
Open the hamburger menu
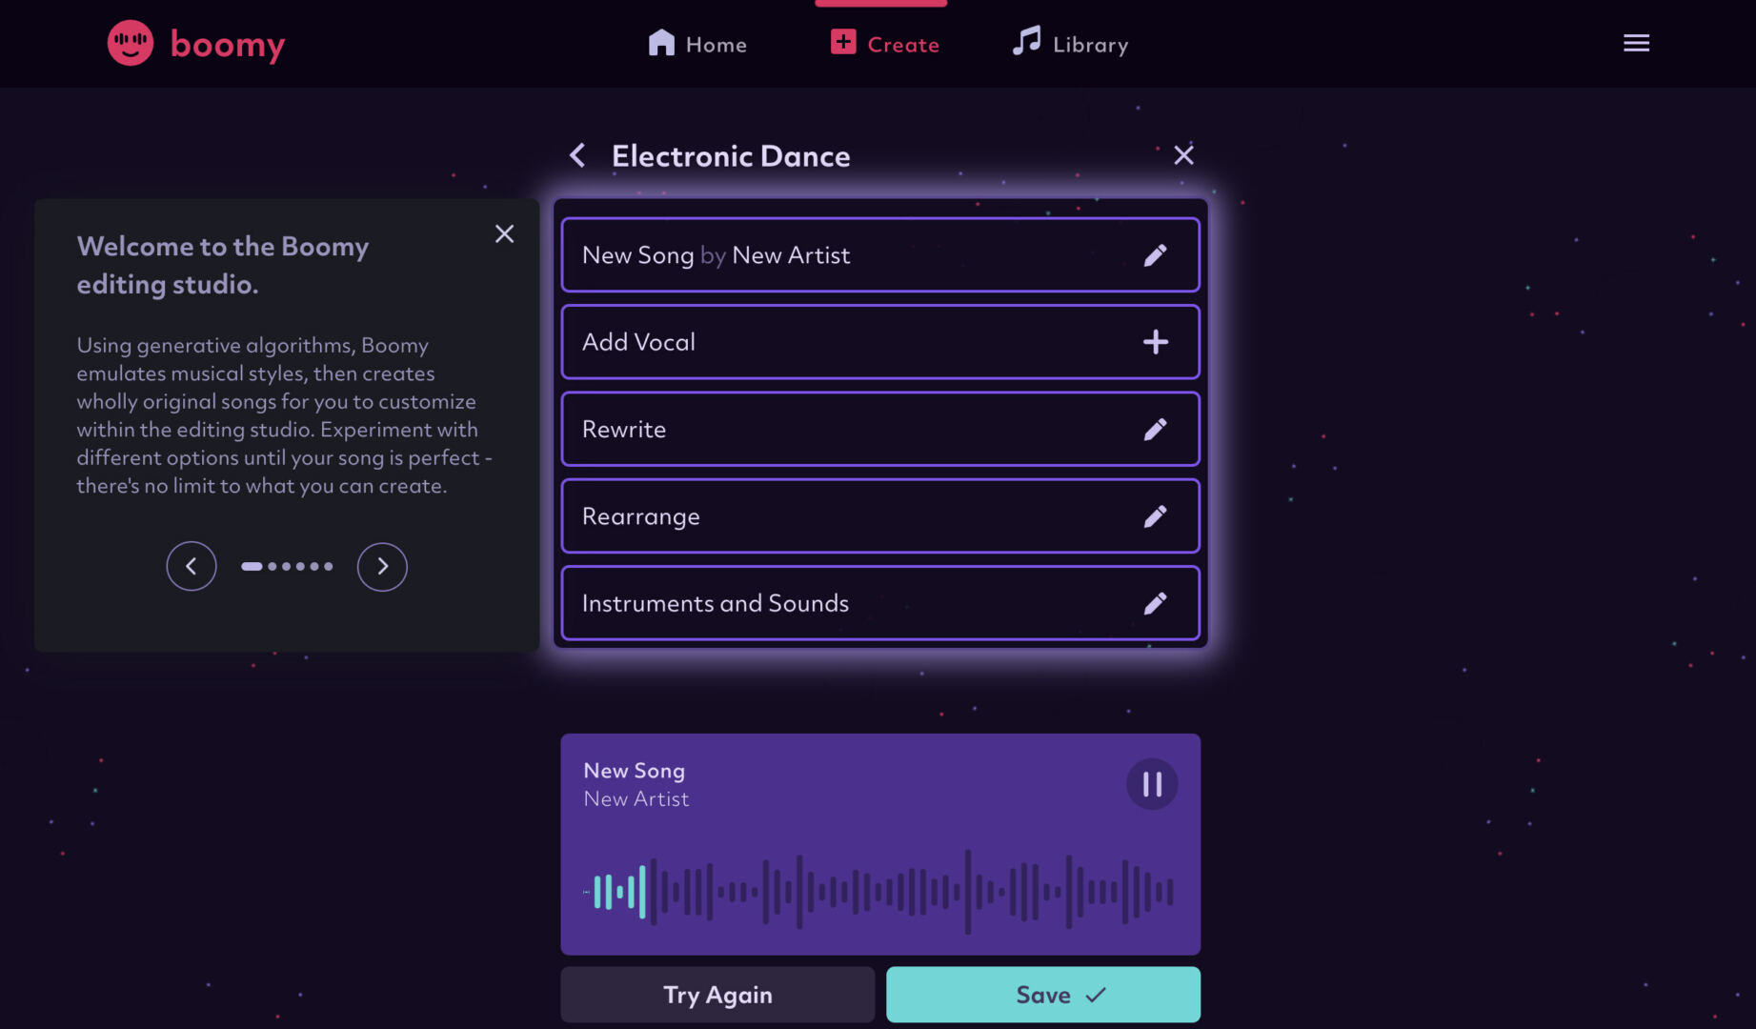tap(1636, 43)
